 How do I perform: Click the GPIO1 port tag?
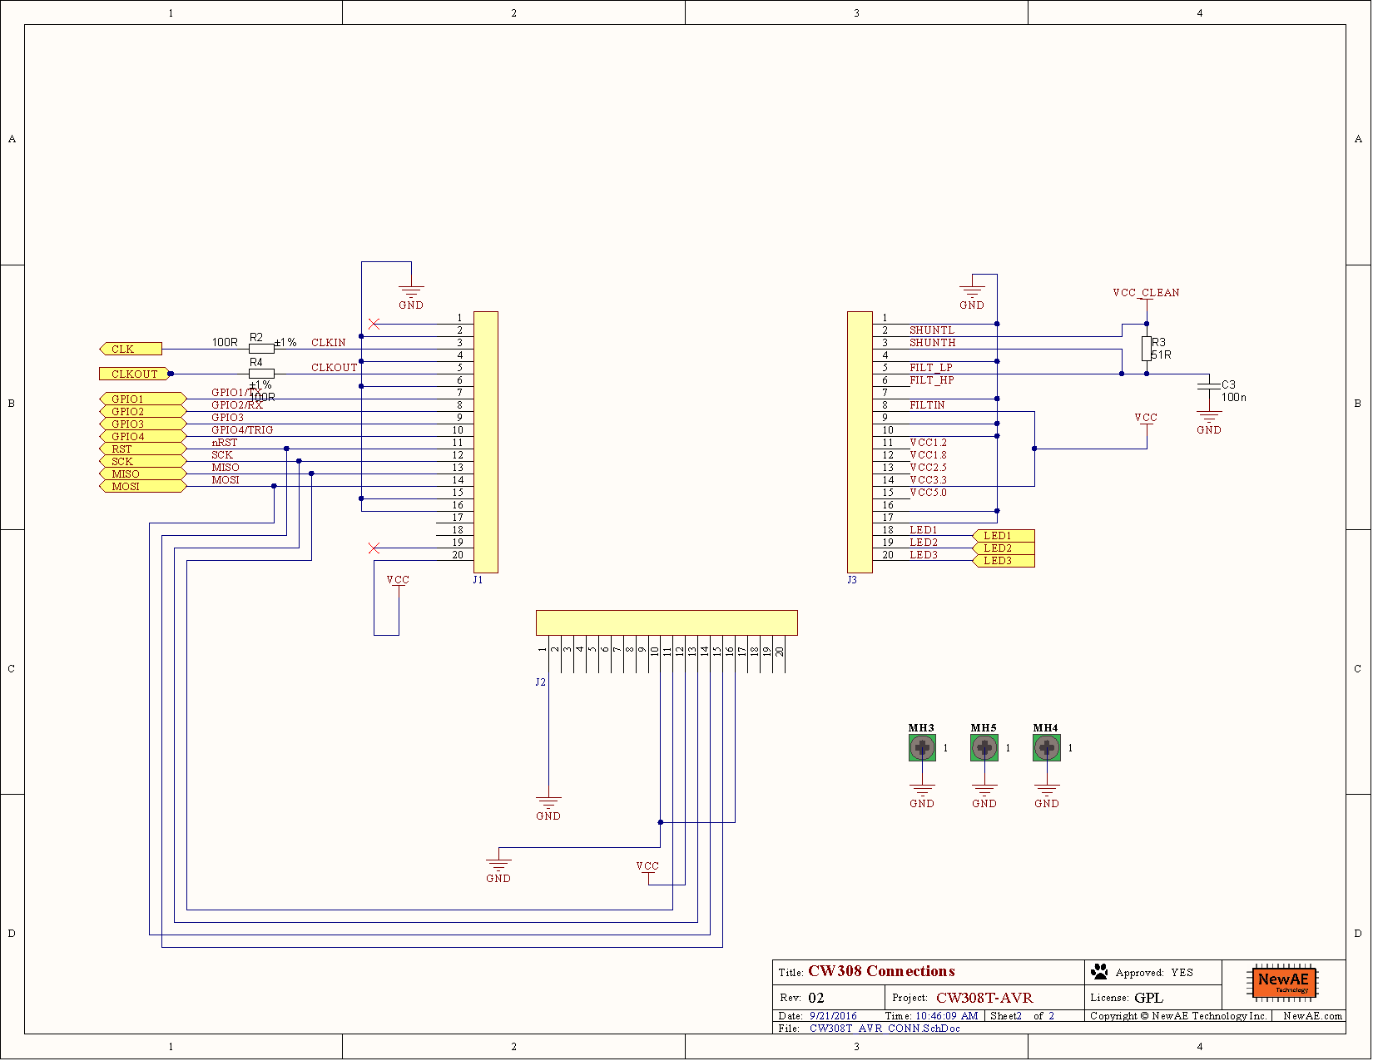coord(142,399)
